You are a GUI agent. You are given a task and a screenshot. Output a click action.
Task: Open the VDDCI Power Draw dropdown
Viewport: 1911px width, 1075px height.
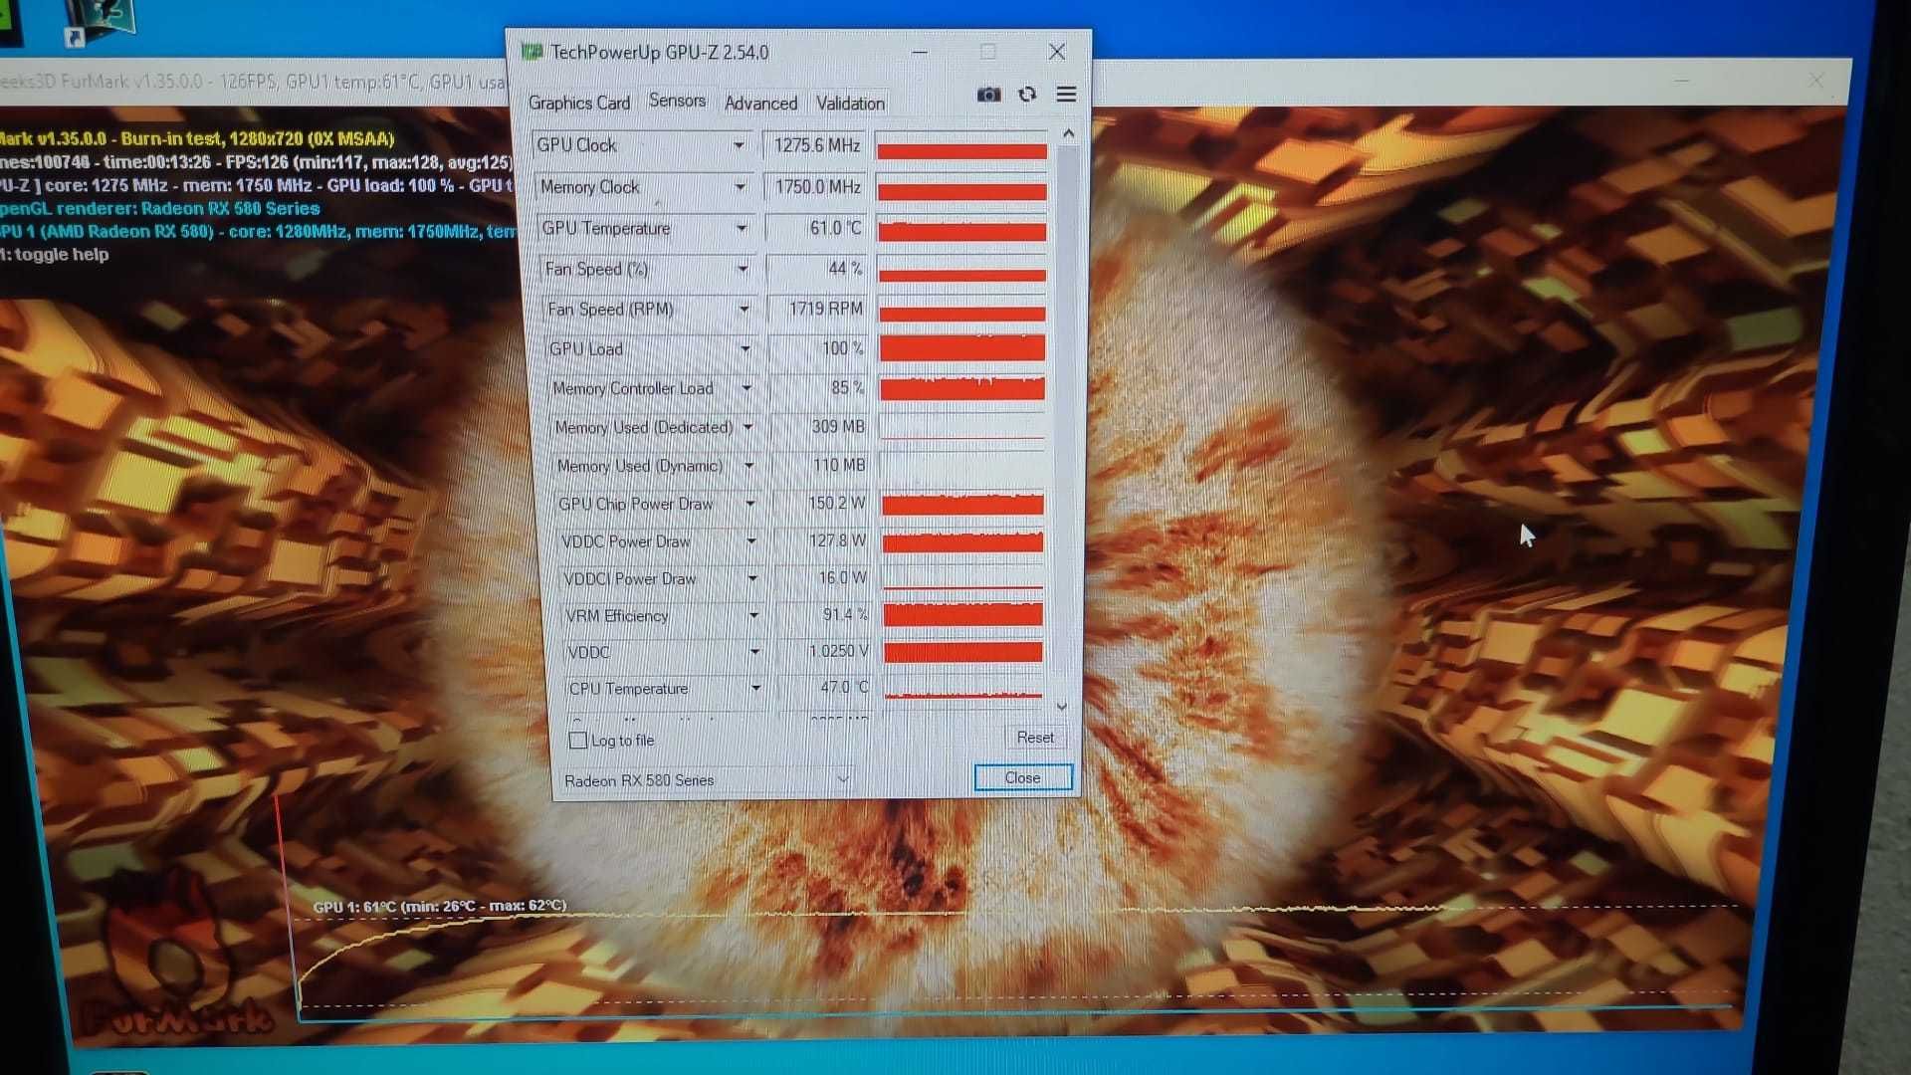752,578
